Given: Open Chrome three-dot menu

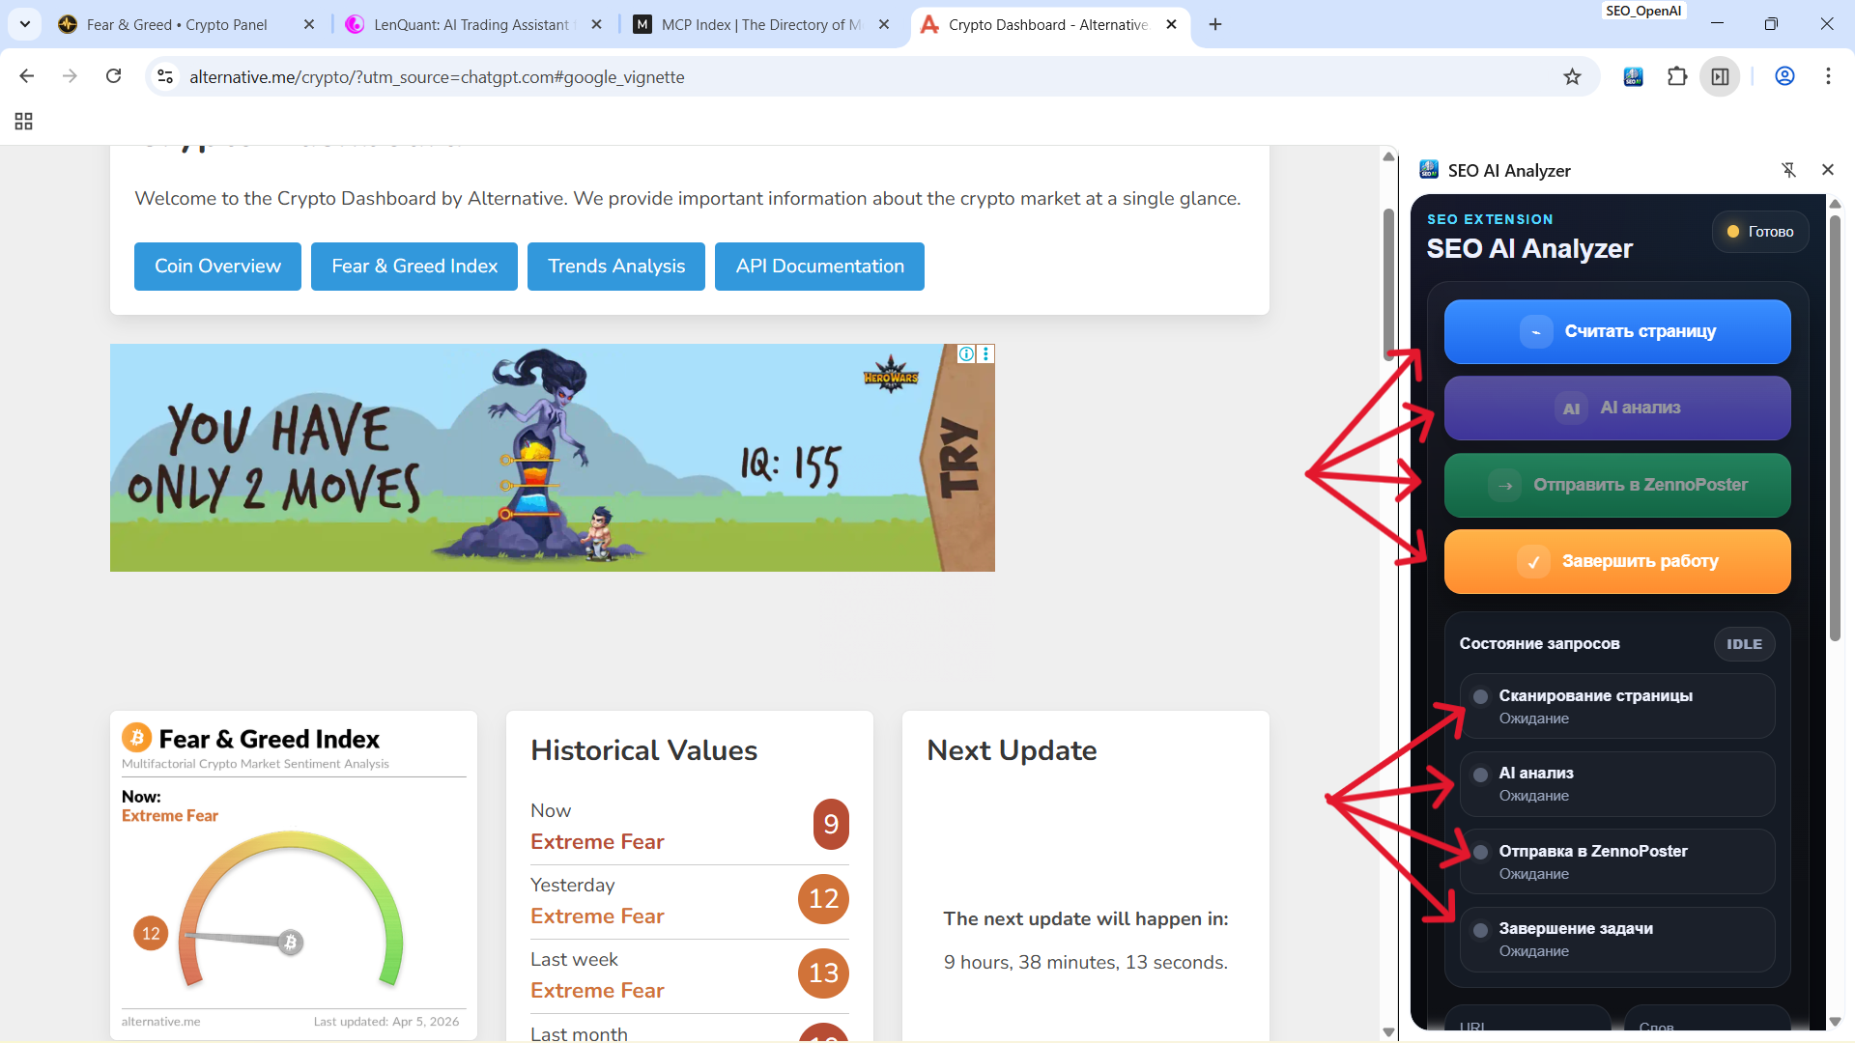Looking at the screenshot, I should [x=1828, y=76].
